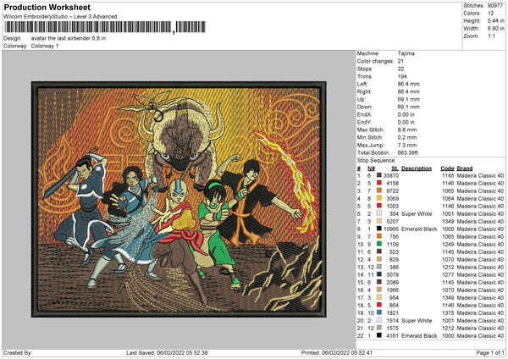
Task: Select stitch count "2089" in row 15
Action: [392, 282]
